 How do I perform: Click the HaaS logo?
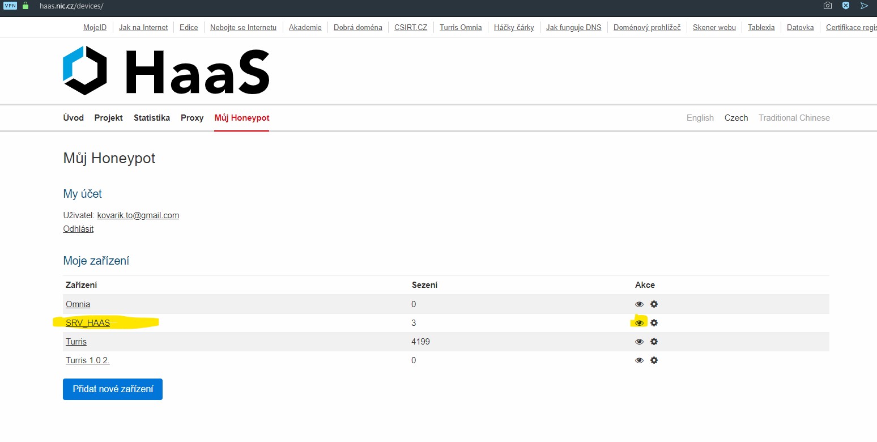click(x=166, y=71)
